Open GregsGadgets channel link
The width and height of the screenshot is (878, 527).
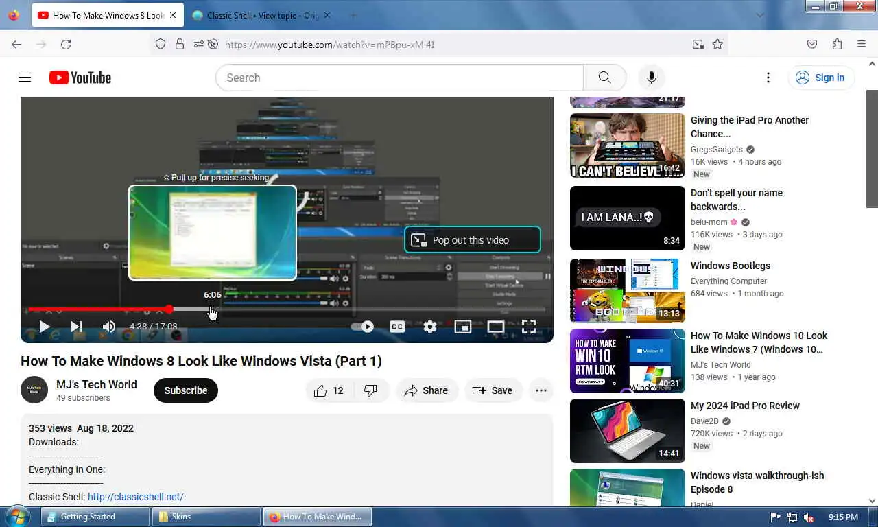pyautogui.click(x=717, y=150)
